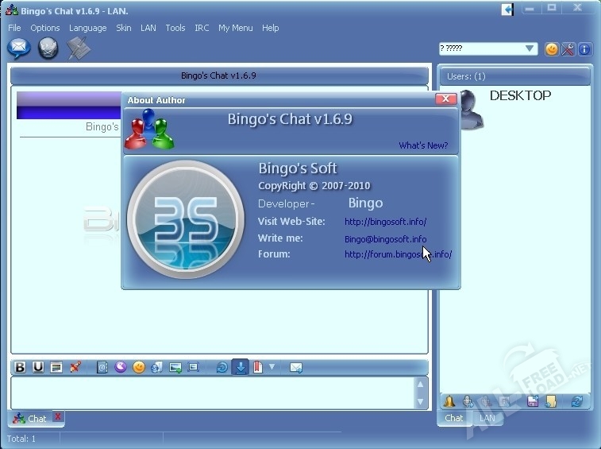Click the What's New? link
601x449 pixels.
[422, 145]
